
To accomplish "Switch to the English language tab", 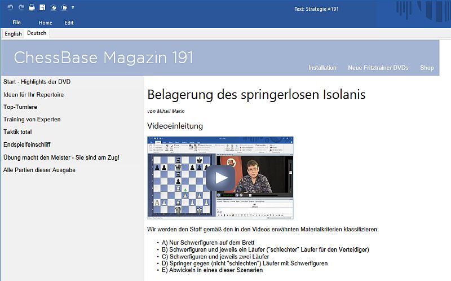I will pos(13,34).
